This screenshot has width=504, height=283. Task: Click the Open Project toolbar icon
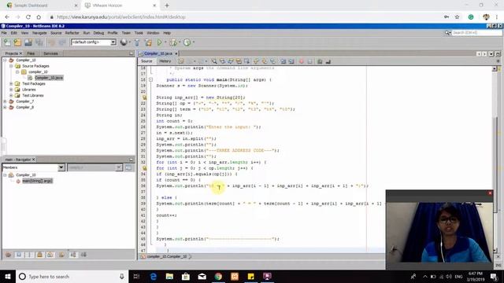tap(28, 42)
